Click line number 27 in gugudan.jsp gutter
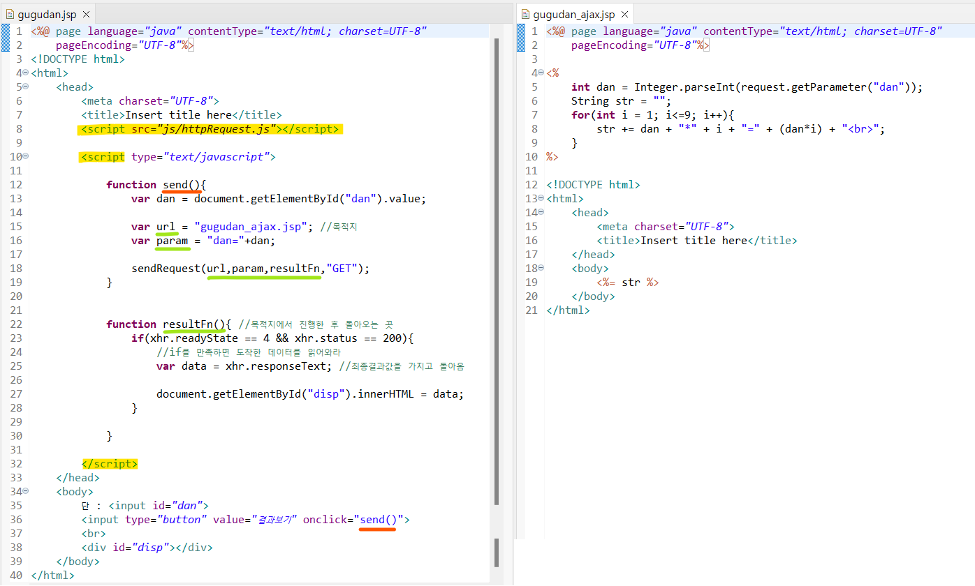 pos(16,393)
